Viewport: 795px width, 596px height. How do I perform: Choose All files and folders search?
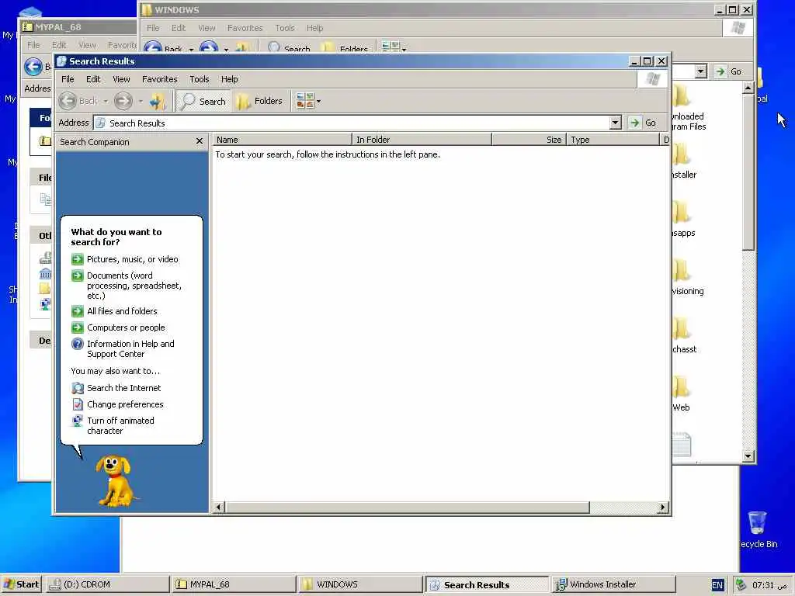pos(122,311)
